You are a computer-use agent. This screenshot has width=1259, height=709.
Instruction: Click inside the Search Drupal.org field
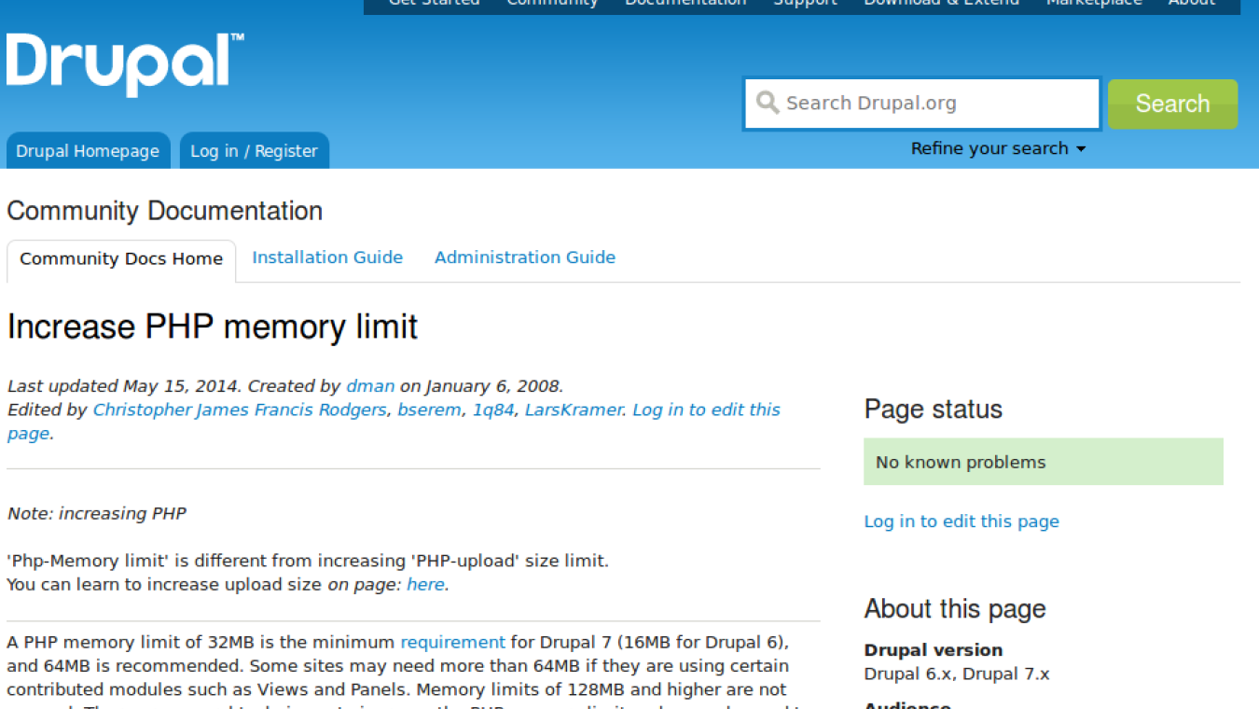click(921, 103)
